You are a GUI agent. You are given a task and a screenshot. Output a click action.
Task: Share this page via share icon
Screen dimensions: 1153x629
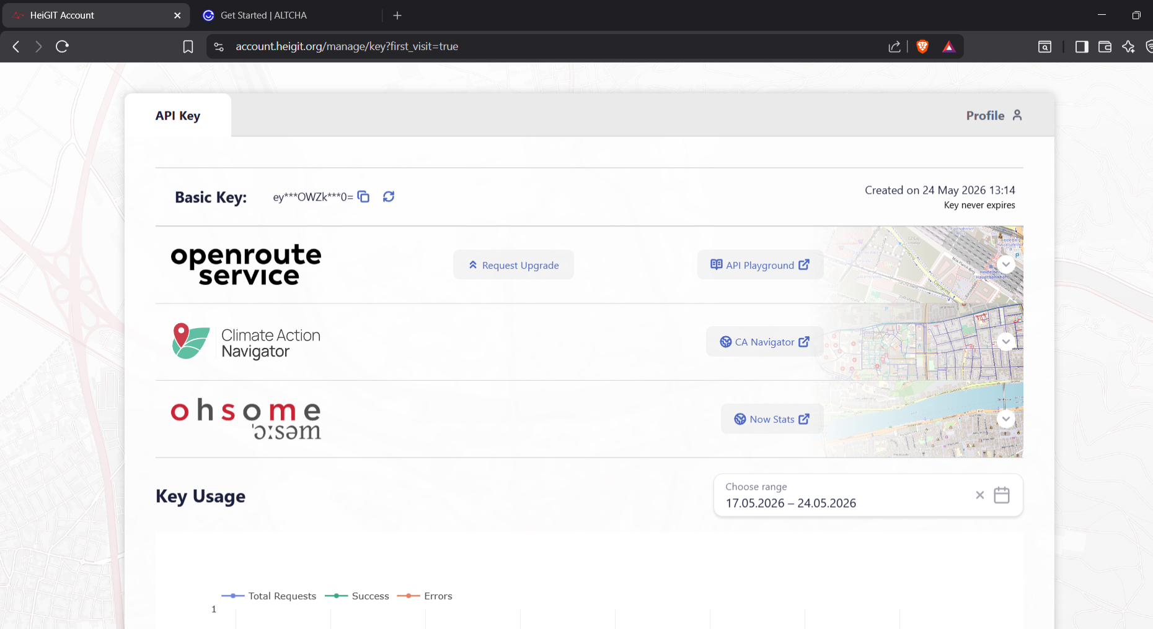coord(894,46)
